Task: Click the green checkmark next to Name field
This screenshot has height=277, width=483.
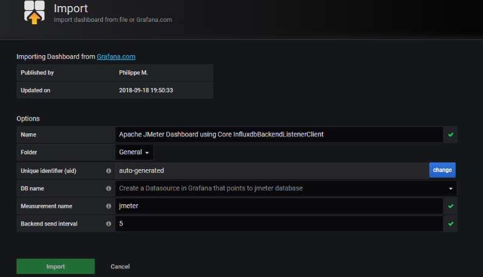Action: tap(451, 135)
